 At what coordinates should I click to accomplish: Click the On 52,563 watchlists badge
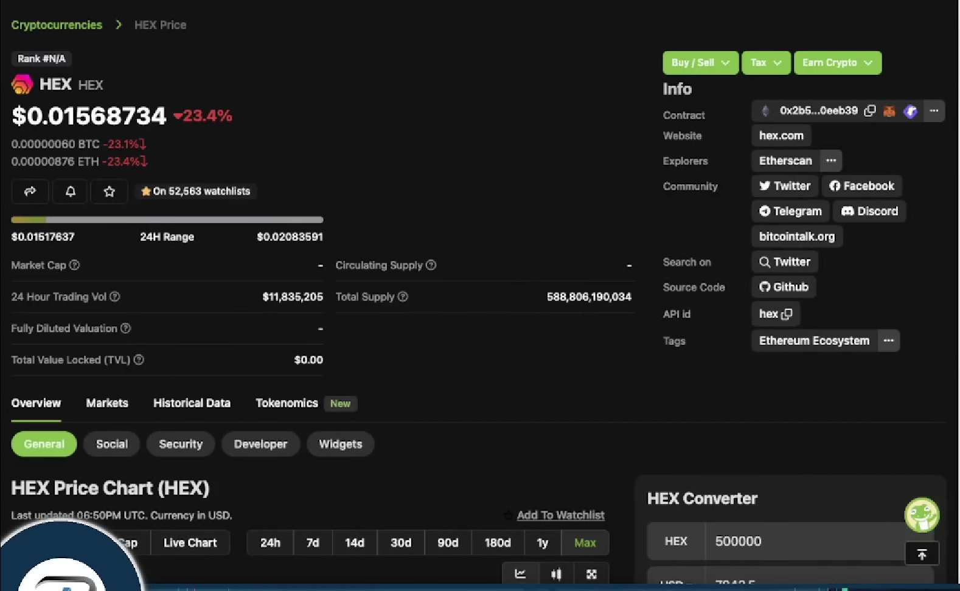195,192
